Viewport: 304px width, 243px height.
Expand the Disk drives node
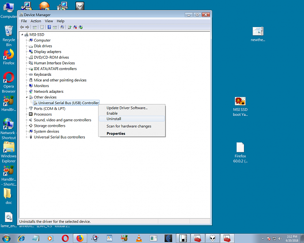tap(27, 46)
